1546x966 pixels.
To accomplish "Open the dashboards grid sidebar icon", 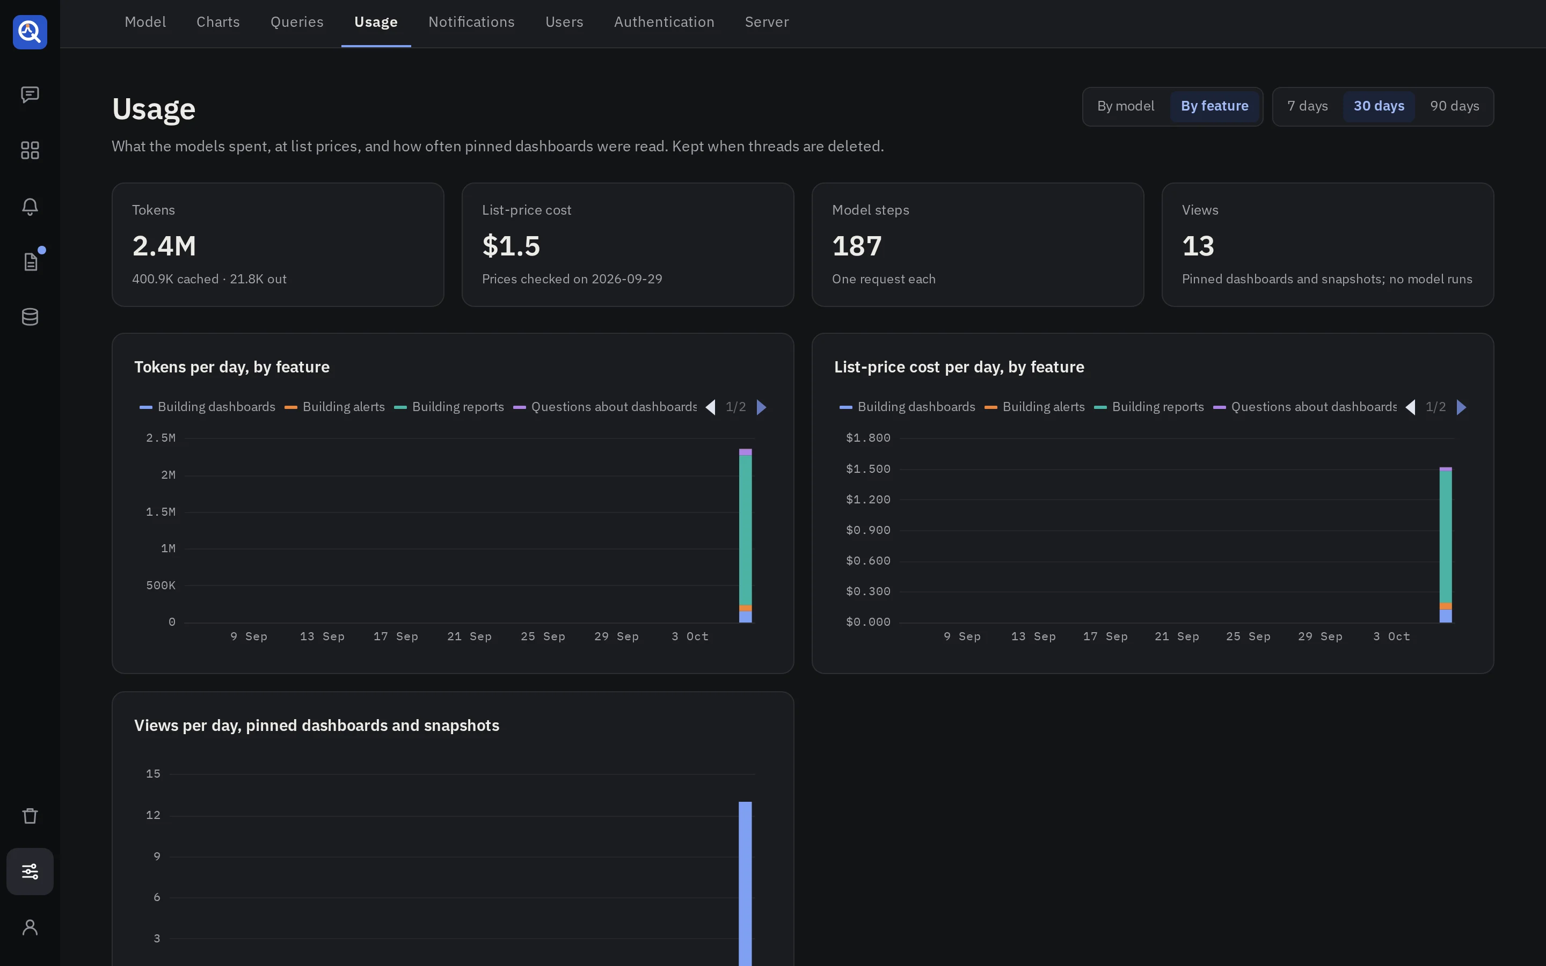I will tap(30, 150).
